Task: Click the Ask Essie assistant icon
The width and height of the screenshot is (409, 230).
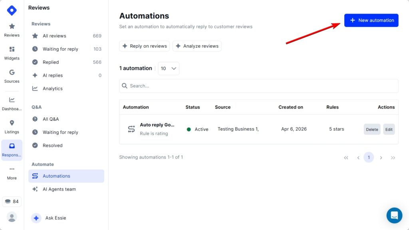Action: (x=36, y=218)
